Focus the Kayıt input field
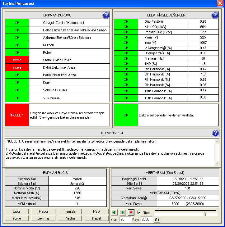The image size is (225, 227). click(x=146, y=220)
